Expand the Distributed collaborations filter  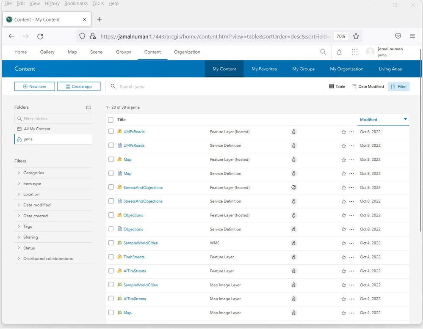53,258
